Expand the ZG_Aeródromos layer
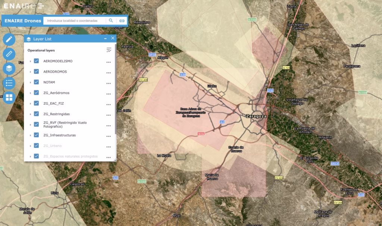 point(30,93)
